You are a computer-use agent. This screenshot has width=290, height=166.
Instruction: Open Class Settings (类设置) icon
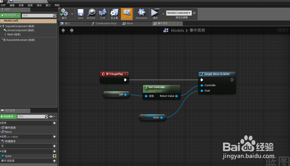114,14
